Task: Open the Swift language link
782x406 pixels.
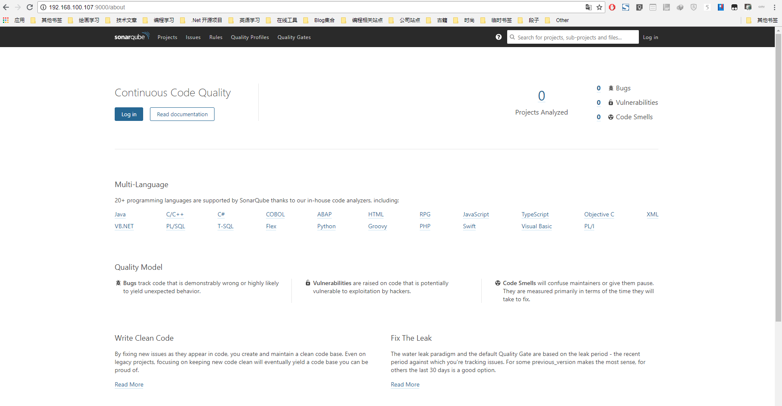Action: pos(469,227)
